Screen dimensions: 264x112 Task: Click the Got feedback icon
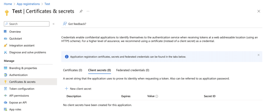click(x=65, y=24)
